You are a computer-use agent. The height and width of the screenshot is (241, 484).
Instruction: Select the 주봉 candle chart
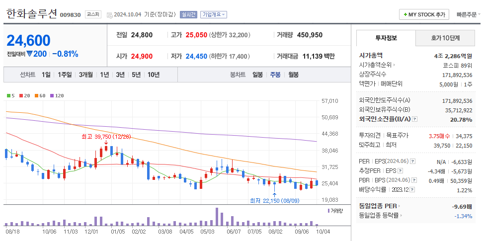click(275, 75)
